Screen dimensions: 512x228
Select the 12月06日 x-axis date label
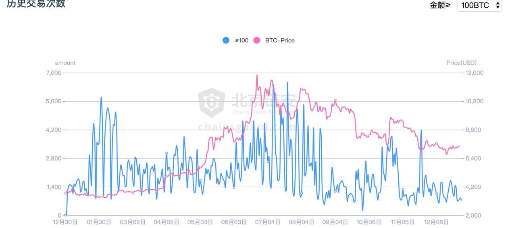(x=437, y=222)
